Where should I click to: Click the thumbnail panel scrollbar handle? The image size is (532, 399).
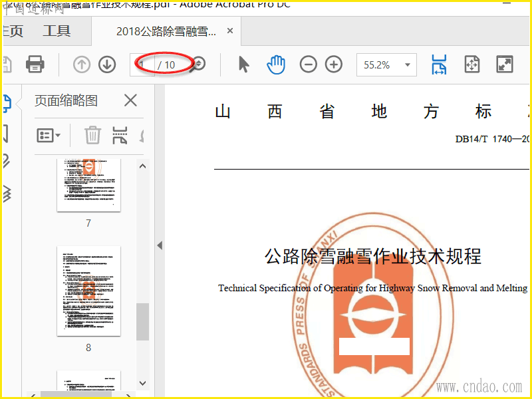tap(142, 322)
